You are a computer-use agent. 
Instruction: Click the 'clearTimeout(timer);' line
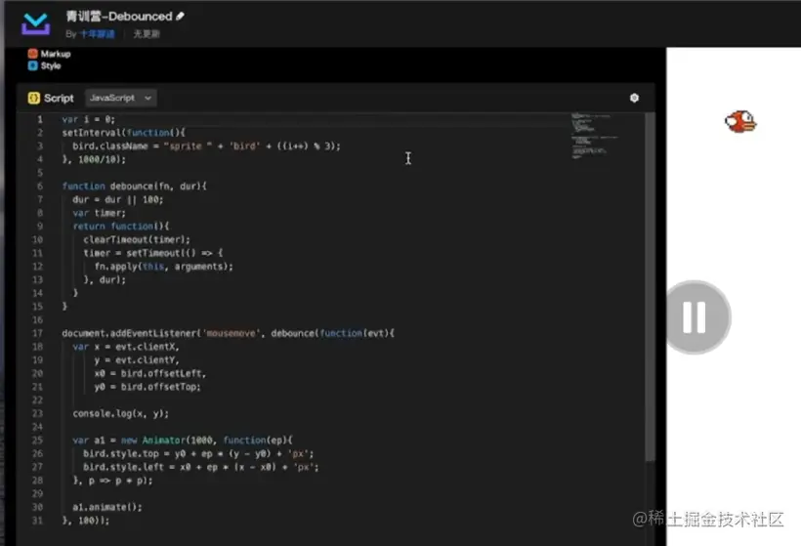point(137,239)
